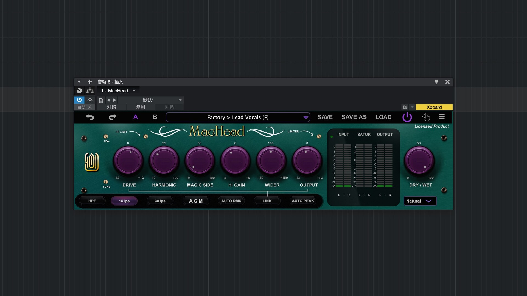Toggle the blue bypass power button
Image resolution: width=527 pixels, height=296 pixels.
(79, 100)
